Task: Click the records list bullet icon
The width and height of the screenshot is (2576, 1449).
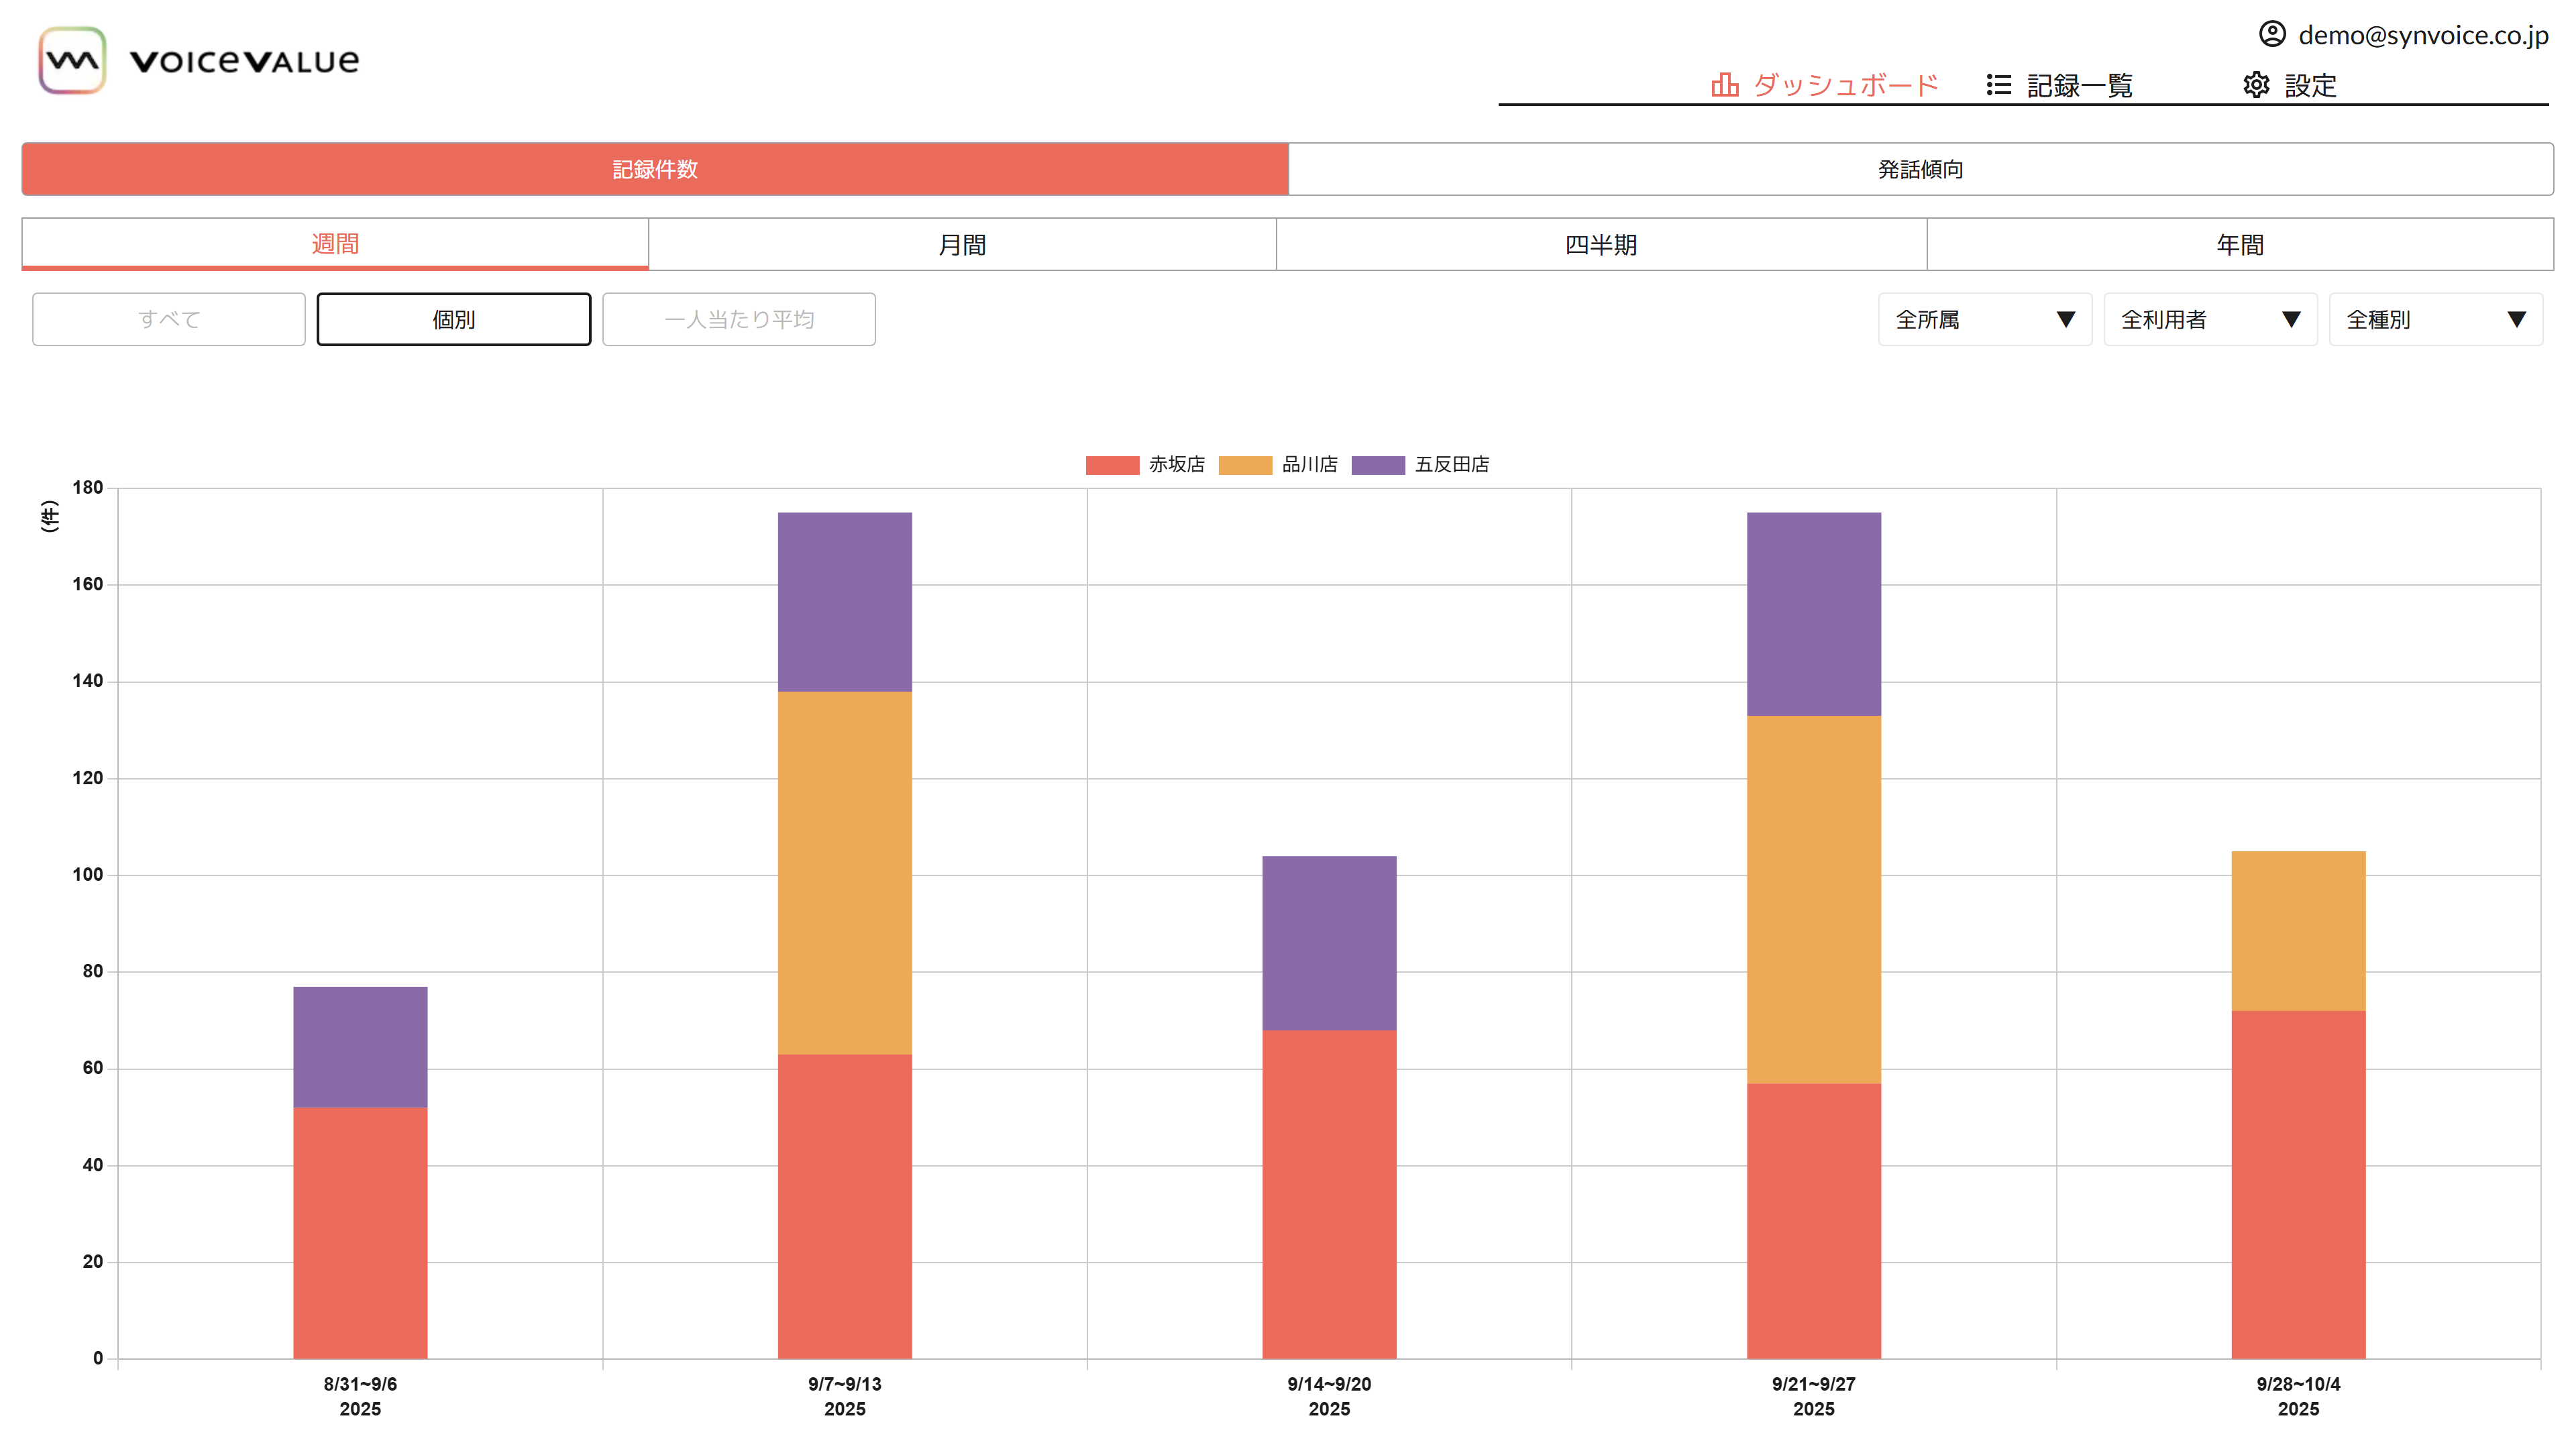Action: 1998,85
